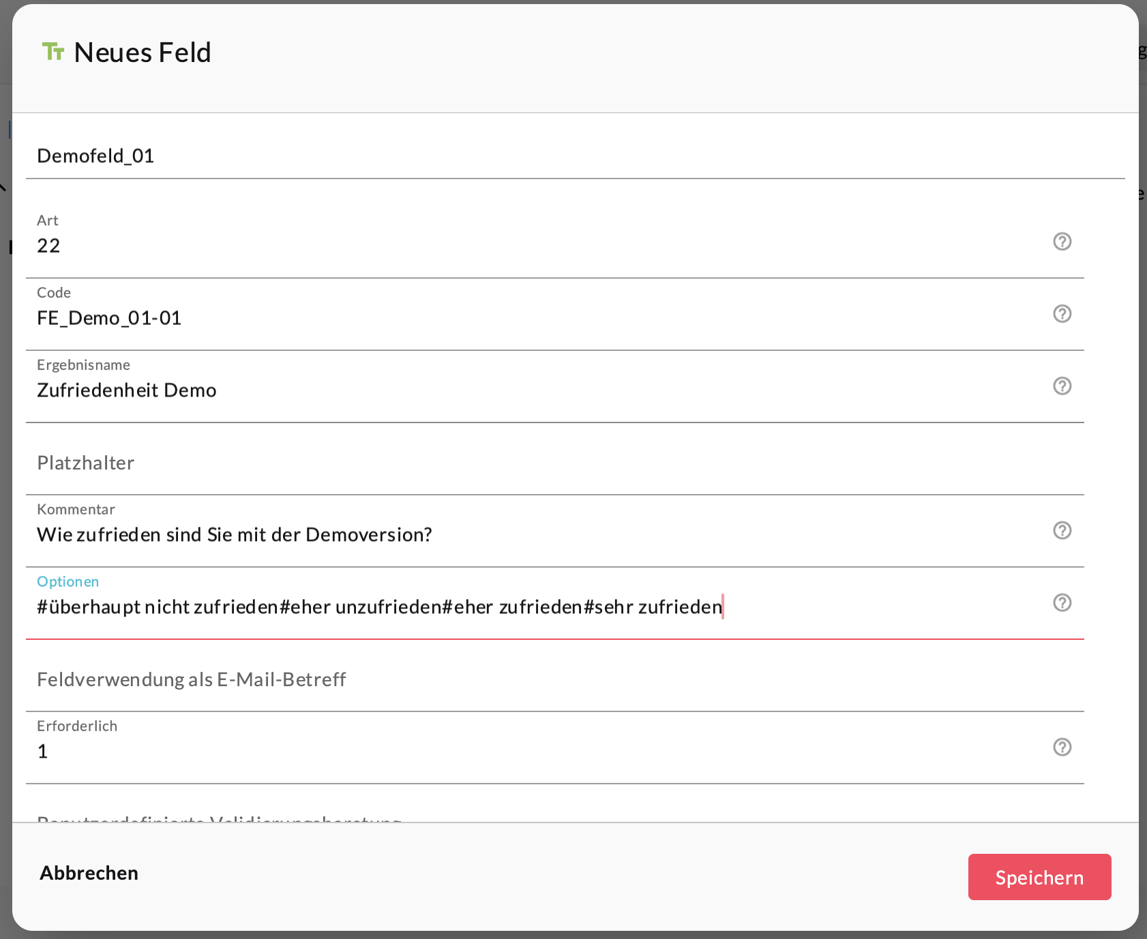Click the Neues Feld dialog title
Screen dimensions: 1147x939
click(x=142, y=52)
